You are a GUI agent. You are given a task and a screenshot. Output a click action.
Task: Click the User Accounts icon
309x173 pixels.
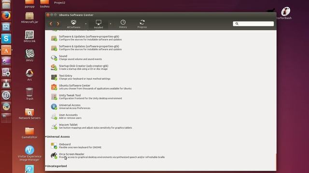pos(54,116)
